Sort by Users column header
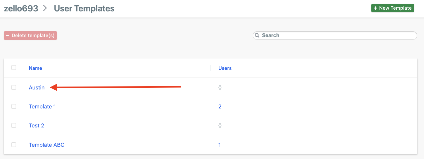 tap(225, 68)
